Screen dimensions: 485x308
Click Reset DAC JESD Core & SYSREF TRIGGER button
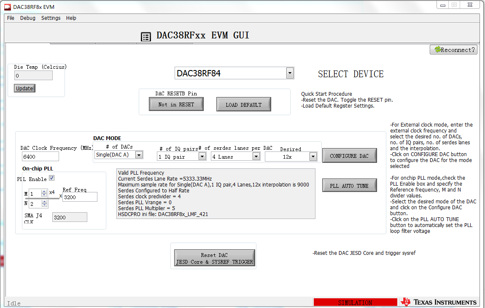(215, 258)
